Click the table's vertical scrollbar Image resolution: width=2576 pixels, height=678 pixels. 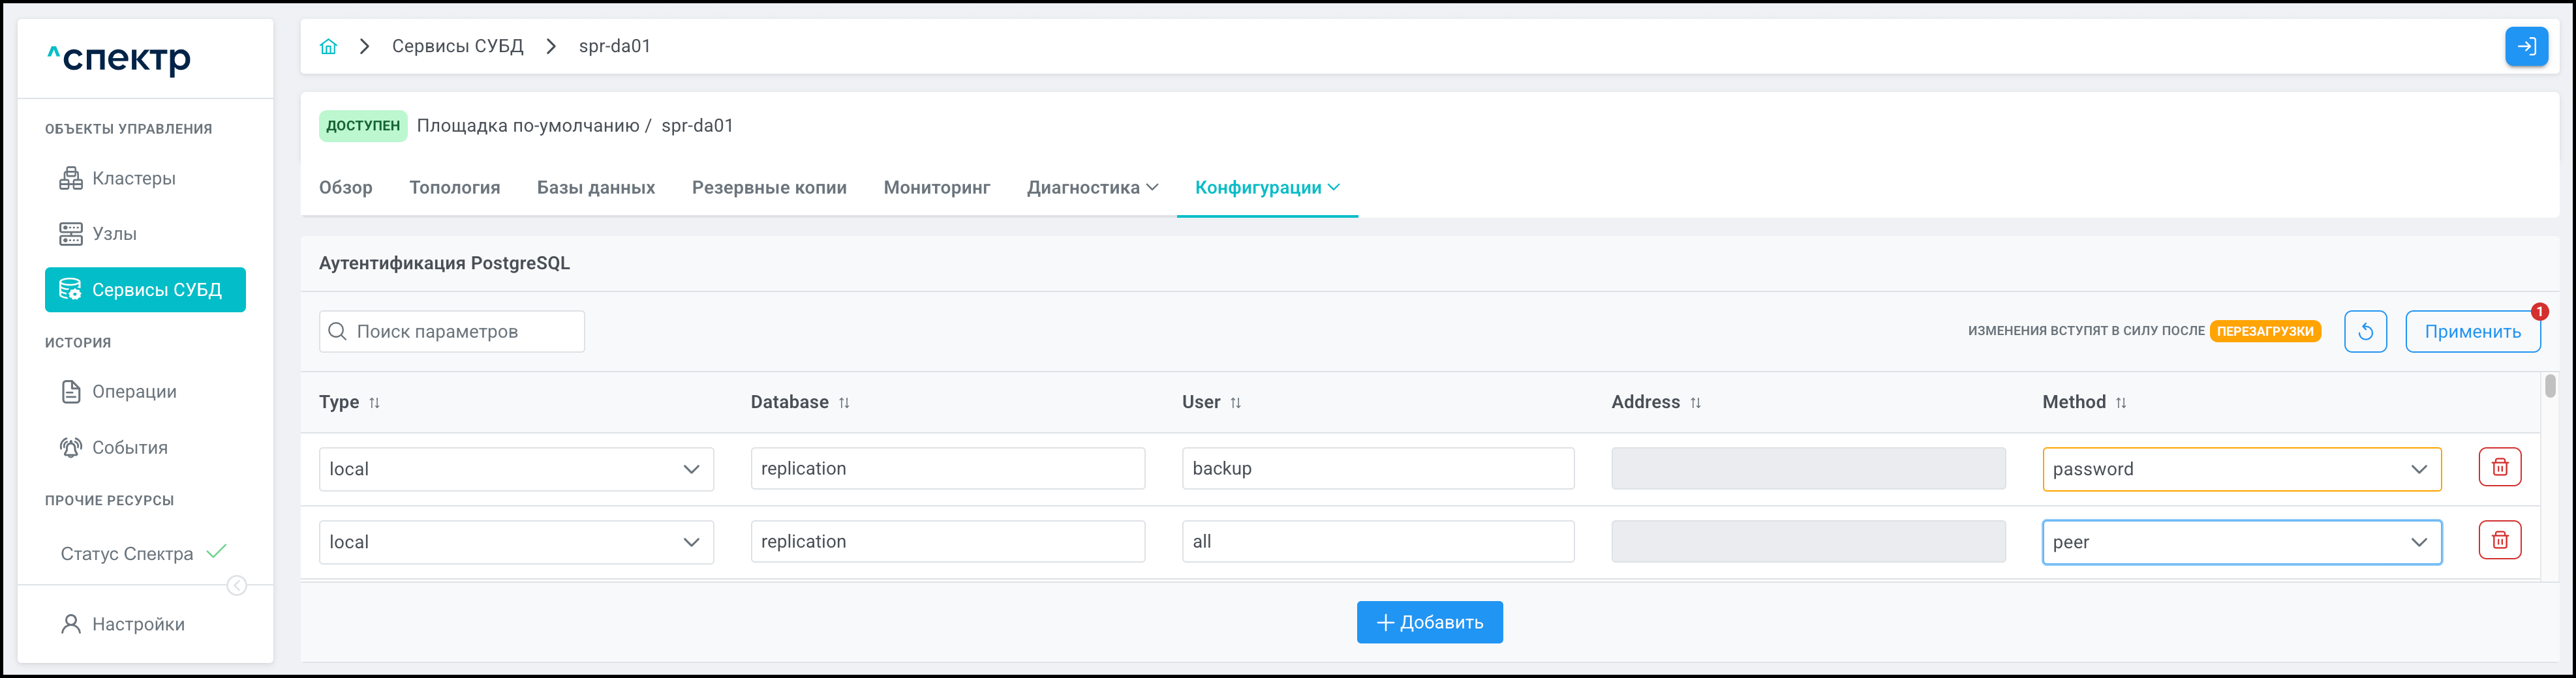click(2550, 387)
